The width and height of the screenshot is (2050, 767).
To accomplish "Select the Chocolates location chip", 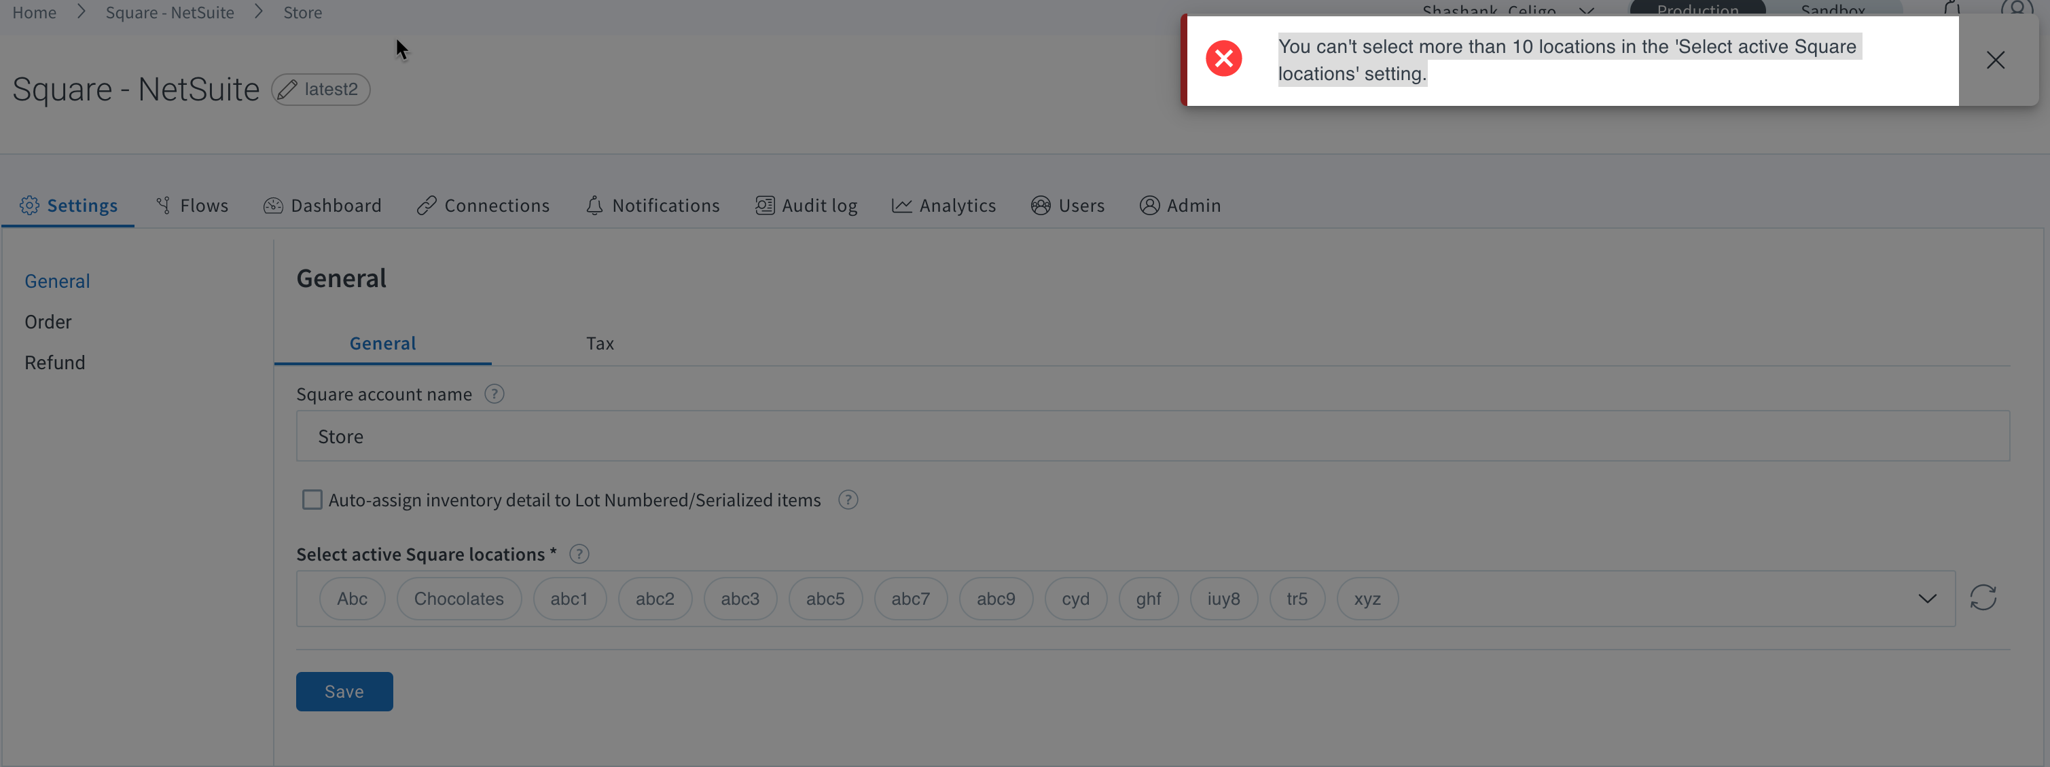I will coord(459,599).
